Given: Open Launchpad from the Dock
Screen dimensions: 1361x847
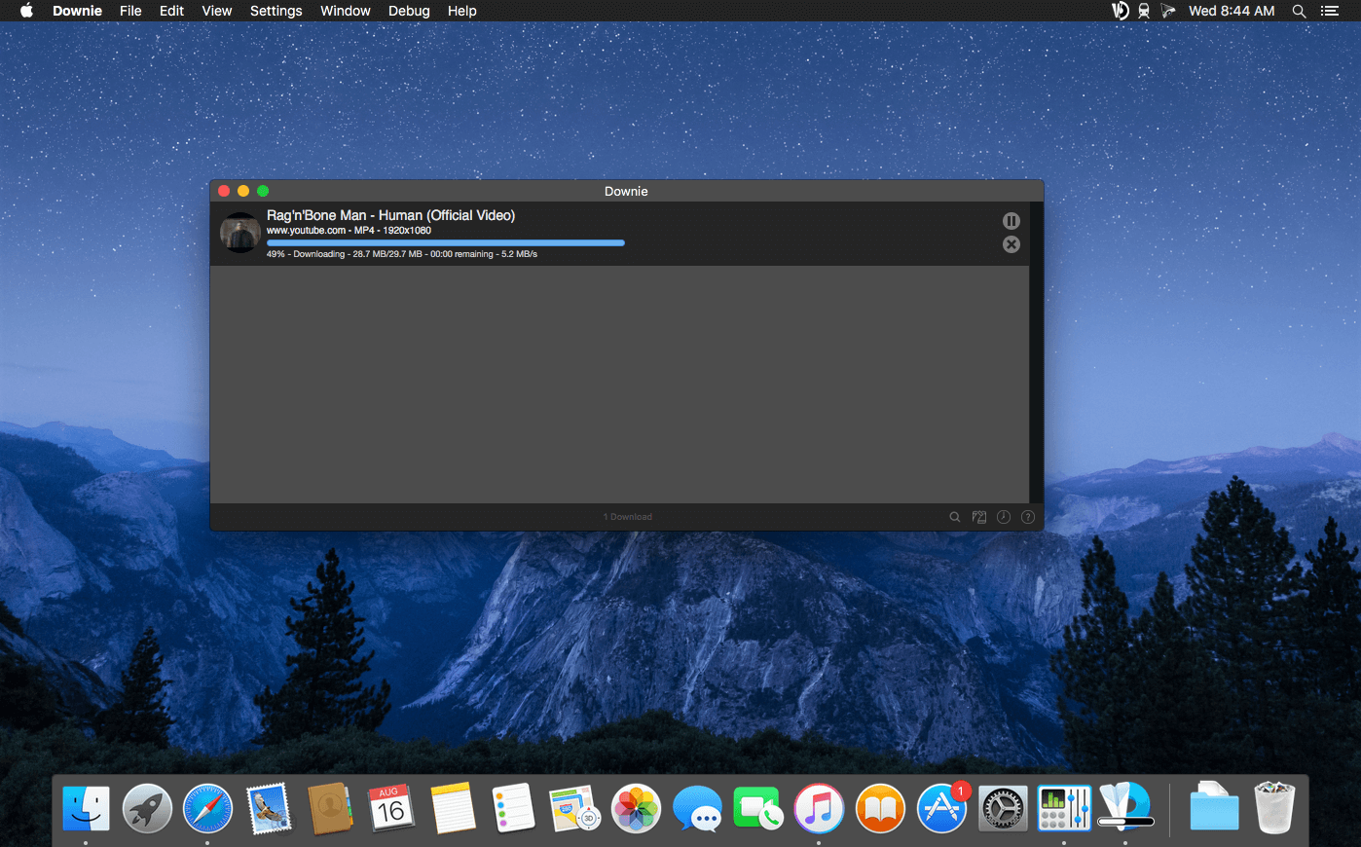Looking at the screenshot, I should (147, 808).
